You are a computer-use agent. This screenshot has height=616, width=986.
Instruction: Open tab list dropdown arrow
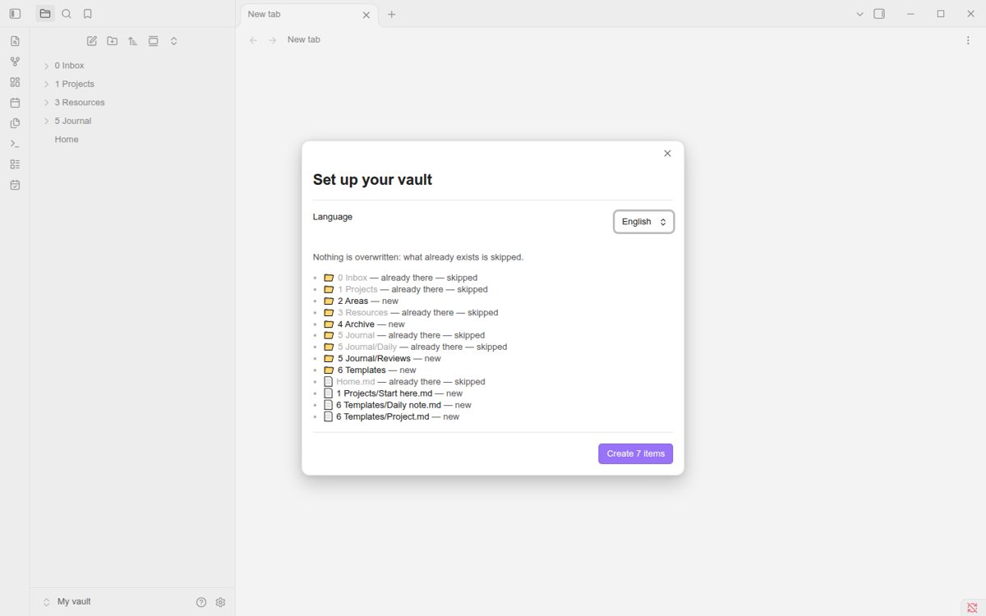pyautogui.click(x=859, y=14)
